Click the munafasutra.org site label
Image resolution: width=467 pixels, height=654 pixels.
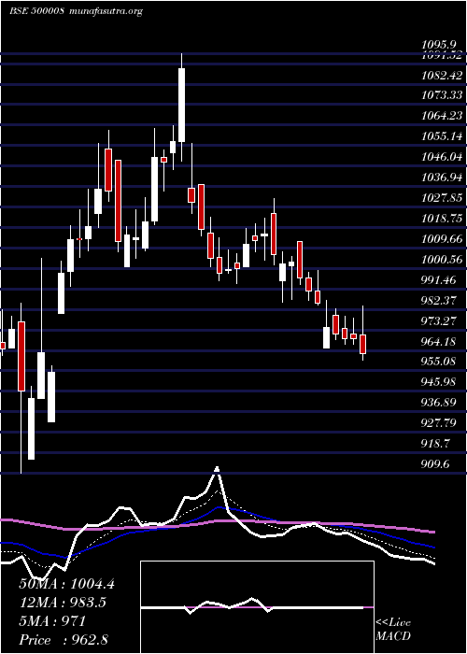coord(105,11)
